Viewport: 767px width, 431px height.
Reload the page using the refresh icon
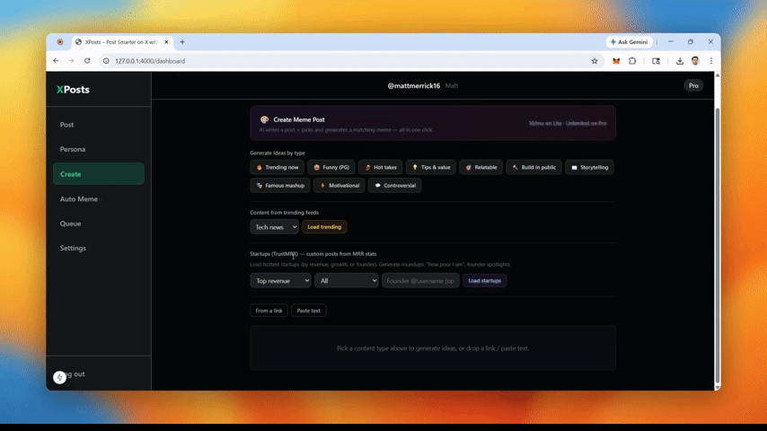tap(87, 61)
